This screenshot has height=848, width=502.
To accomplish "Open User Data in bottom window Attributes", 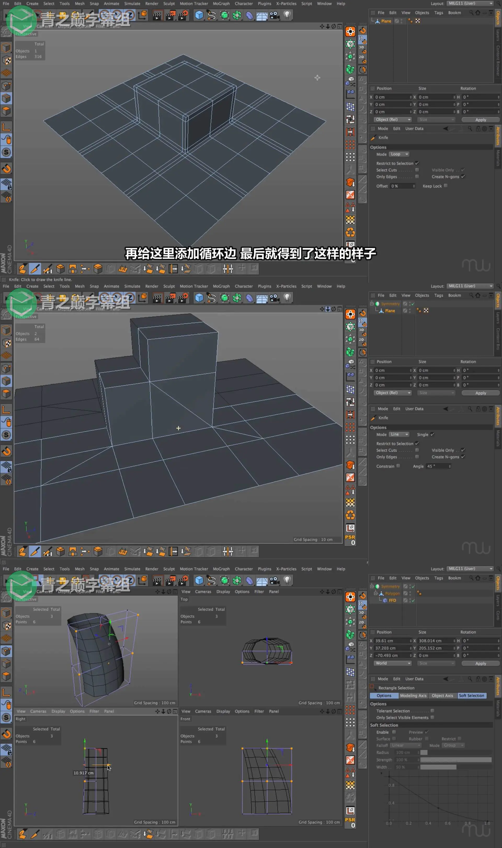I will [x=414, y=679].
